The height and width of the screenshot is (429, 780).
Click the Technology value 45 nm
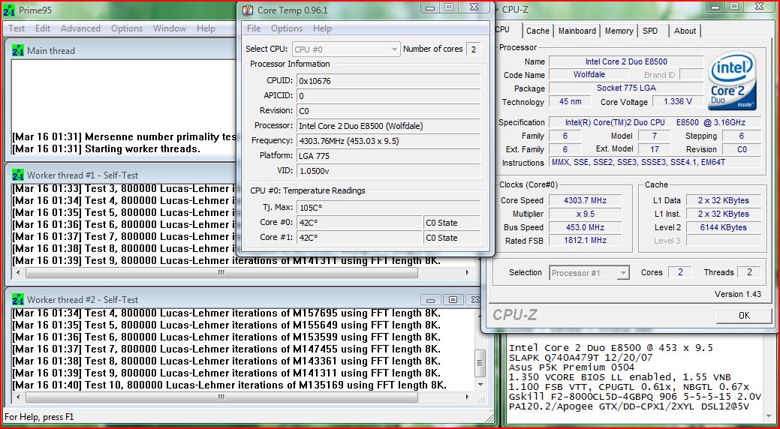click(x=570, y=101)
